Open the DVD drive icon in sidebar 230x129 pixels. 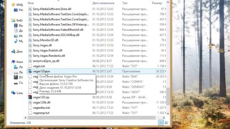coord(16,77)
